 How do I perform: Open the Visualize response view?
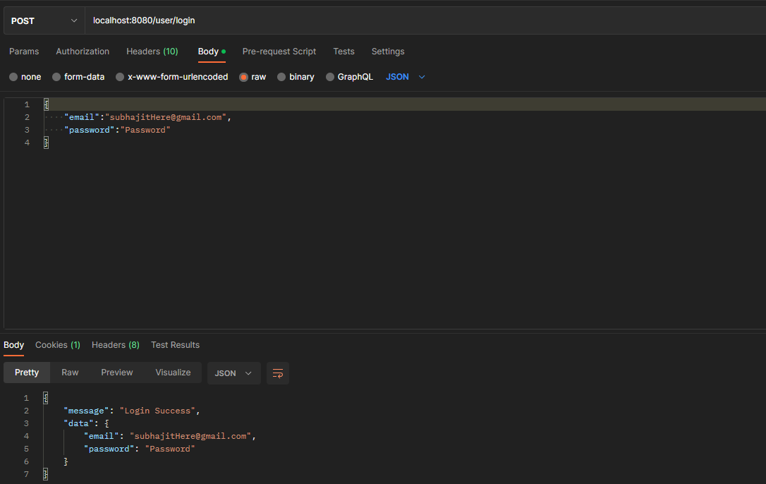[x=173, y=372]
